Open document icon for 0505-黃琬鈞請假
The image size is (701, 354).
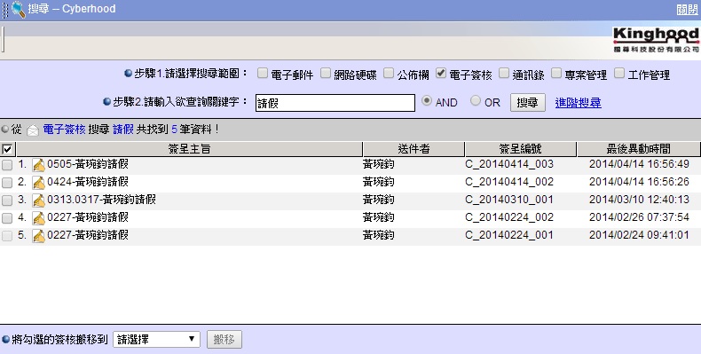tap(39, 165)
